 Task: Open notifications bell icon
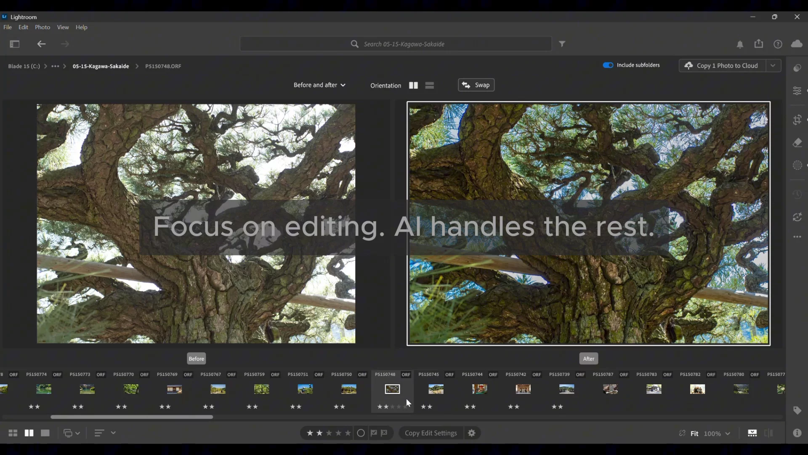(740, 44)
